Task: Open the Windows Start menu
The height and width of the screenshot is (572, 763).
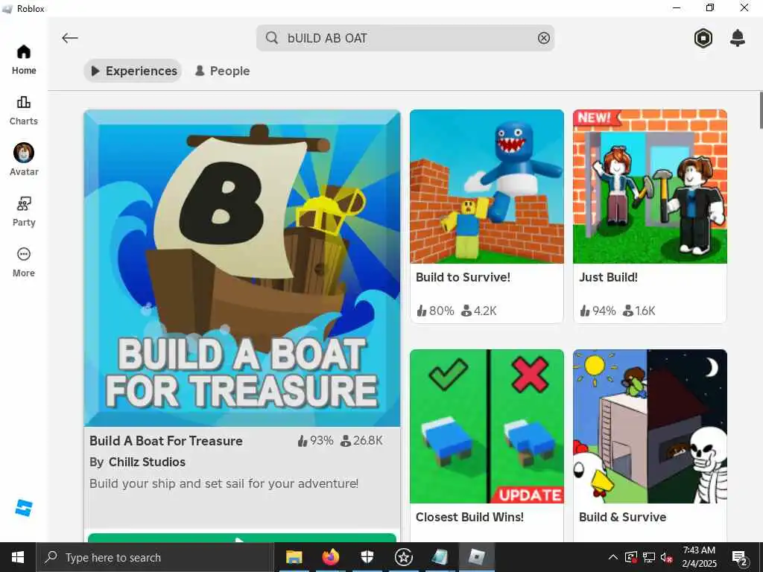Action: click(x=18, y=557)
